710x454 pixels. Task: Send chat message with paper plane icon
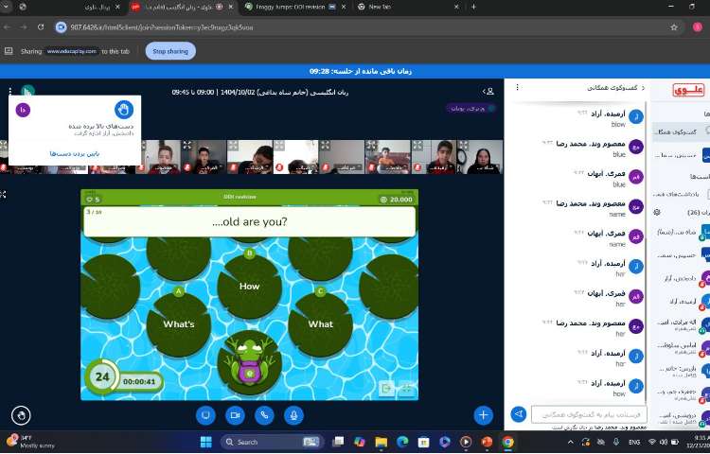click(519, 414)
